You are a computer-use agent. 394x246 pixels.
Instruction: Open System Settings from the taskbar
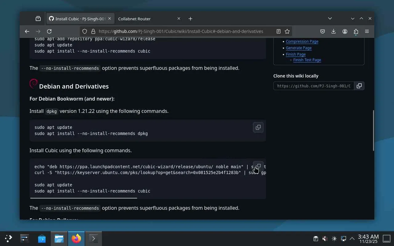click(x=25, y=238)
